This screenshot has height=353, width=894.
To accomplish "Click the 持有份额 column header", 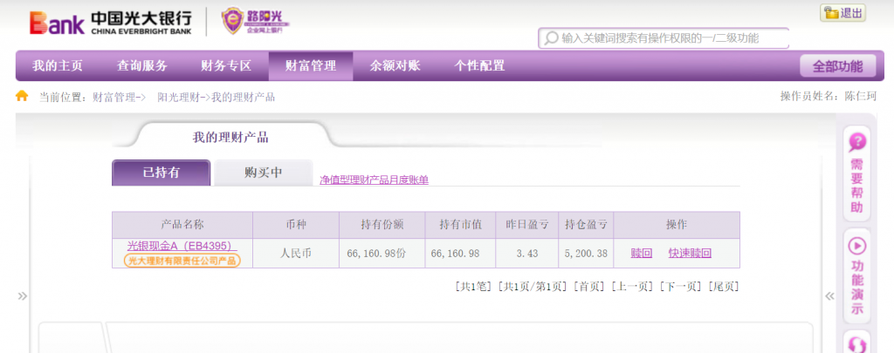I will [382, 225].
